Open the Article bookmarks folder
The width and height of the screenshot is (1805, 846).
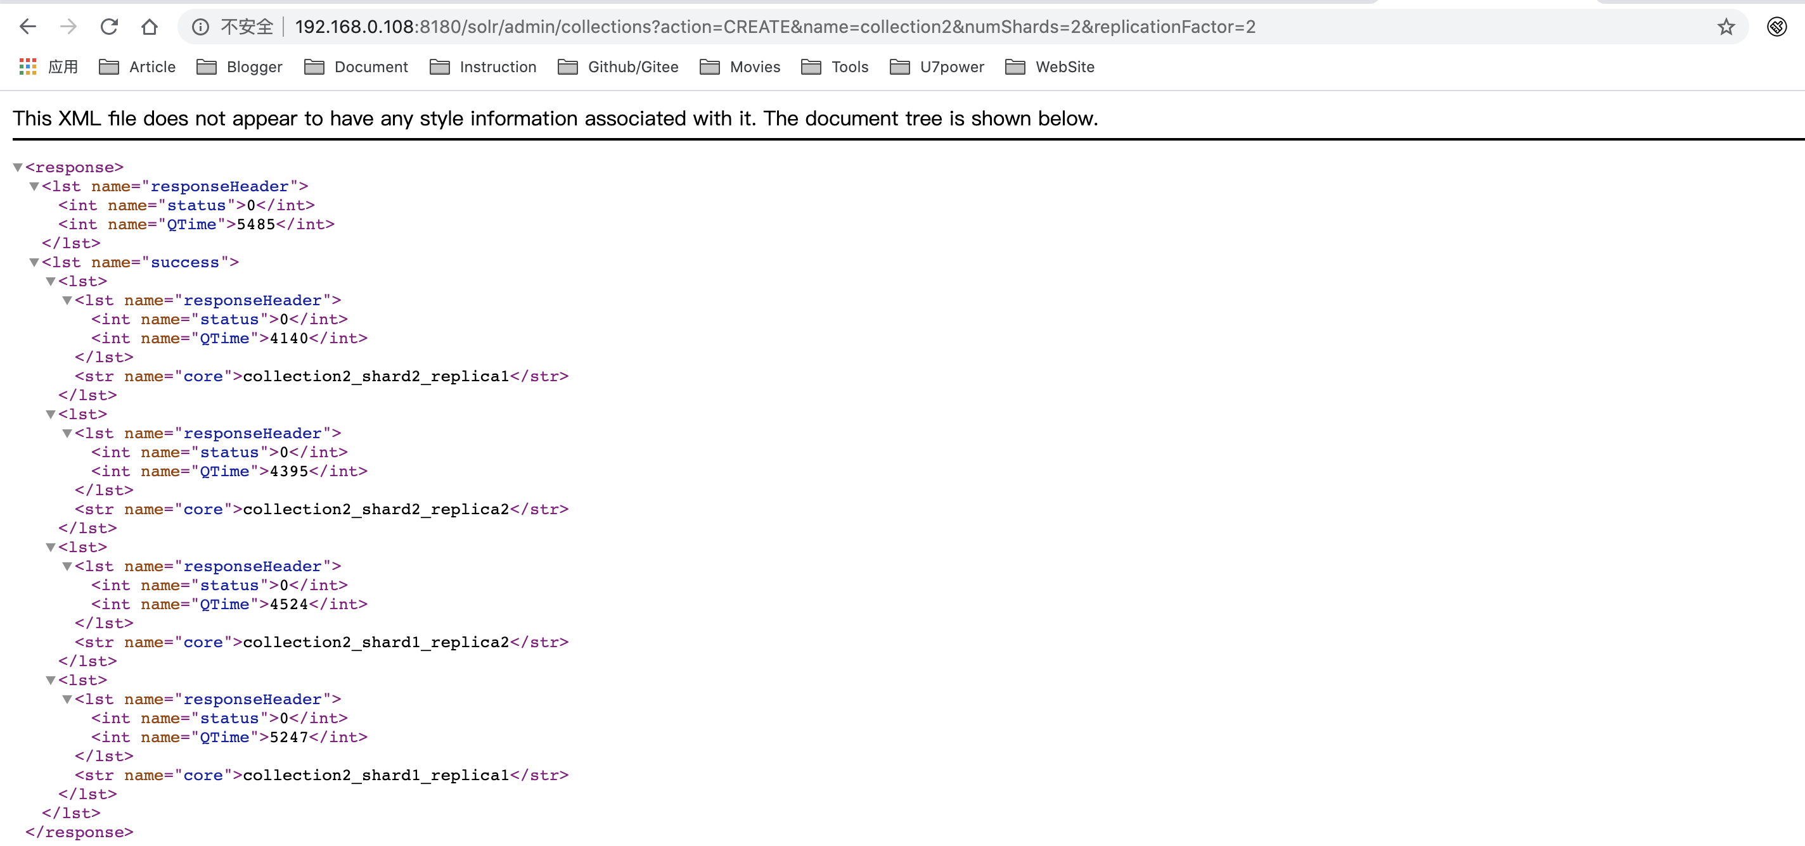point(138,66)
